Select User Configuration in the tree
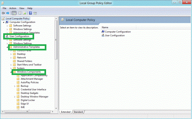192x119 pixels. [x=19, y=37]
